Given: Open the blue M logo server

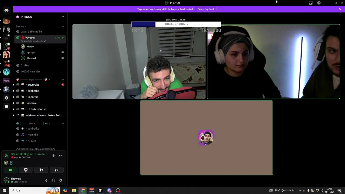Looking at the screenshot, I should tap(6, 72).
